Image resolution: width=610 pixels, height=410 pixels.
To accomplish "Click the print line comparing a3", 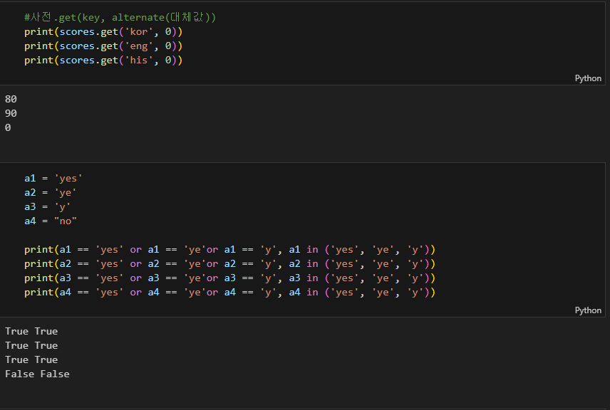I will (229, 278).
